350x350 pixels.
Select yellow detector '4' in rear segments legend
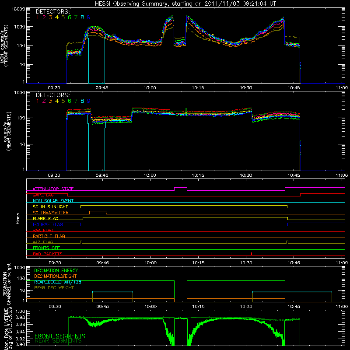coord(57,101)
